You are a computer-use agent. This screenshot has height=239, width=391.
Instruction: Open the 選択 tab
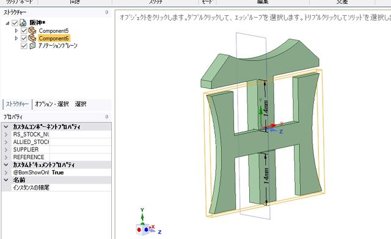[x=81, y=104]
